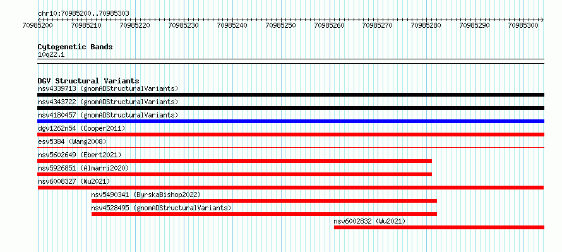
Task: Click the thin red line for esv5384
Action: click(290, 147)
